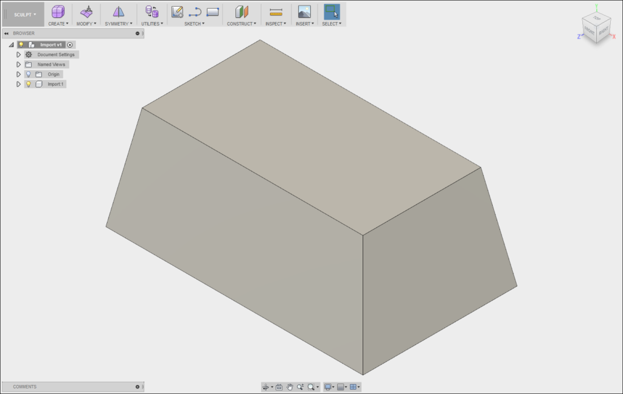
Task: Click the Insert image icon
Action: point(304,11)
